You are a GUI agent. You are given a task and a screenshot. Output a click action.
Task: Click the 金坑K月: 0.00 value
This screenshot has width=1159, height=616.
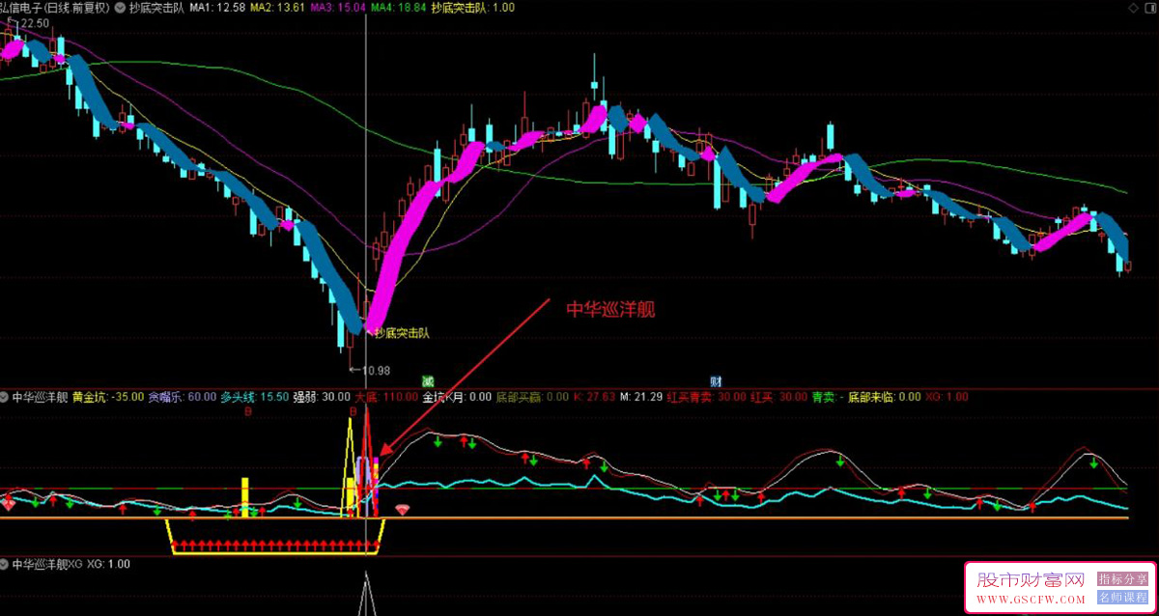458,397
